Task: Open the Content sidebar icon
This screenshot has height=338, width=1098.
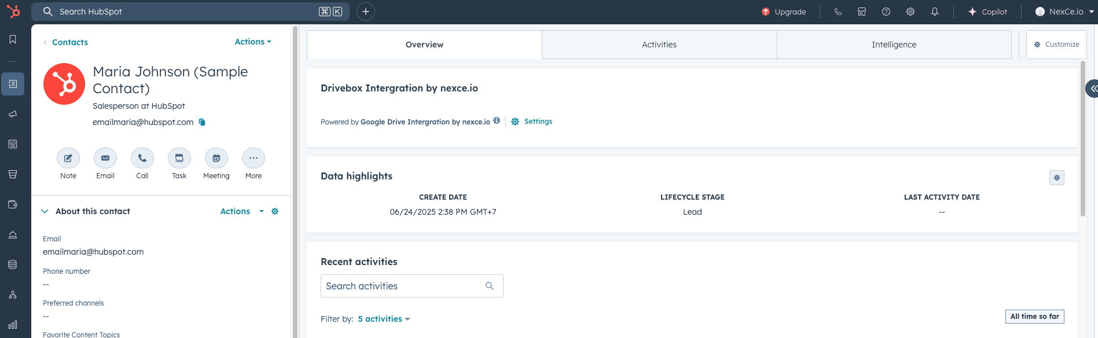Action: [x=13, y=144]
